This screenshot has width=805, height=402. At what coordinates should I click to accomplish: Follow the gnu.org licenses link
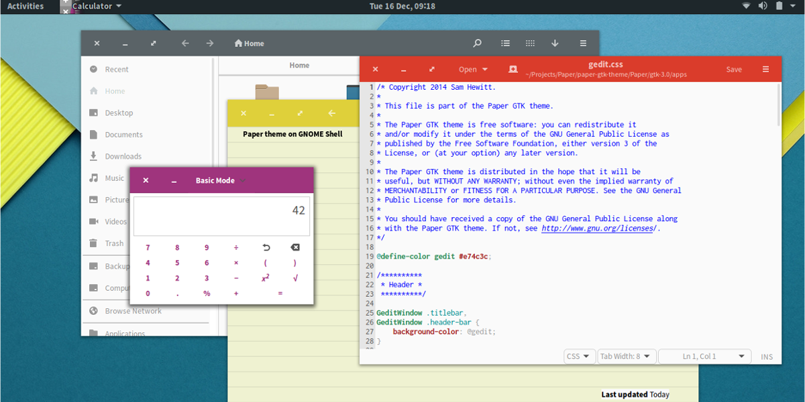pyautogui.click(x=597, y=228)
